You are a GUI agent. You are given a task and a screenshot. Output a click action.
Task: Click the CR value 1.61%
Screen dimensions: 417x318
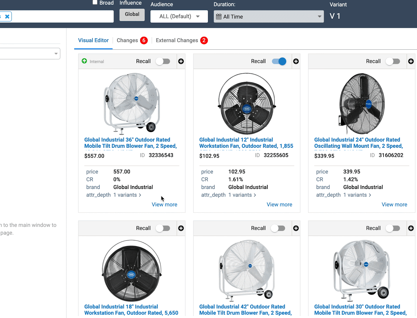[x=236, y=180]
